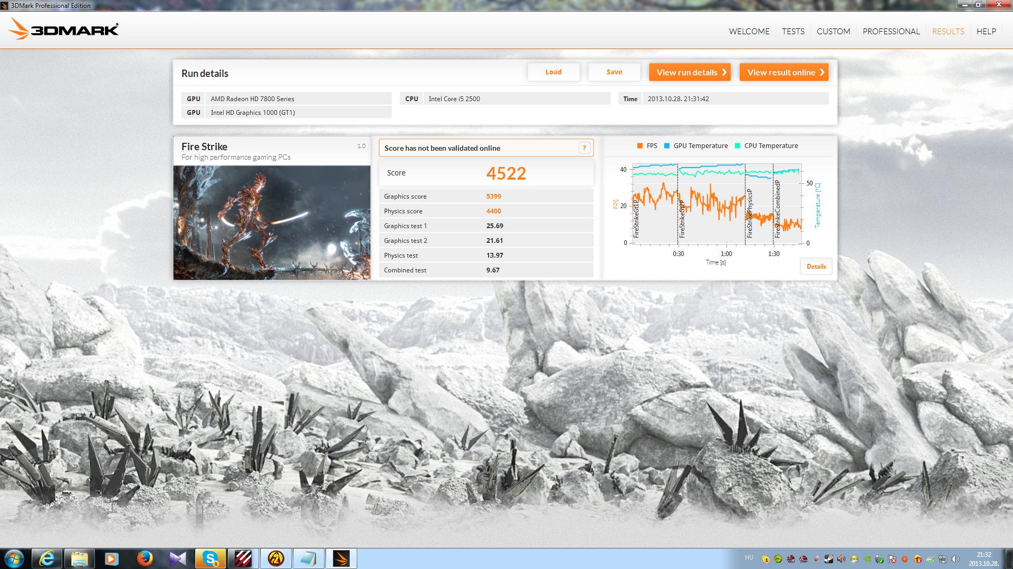This screenshot has height=569, width=1013.
Task: Launch Firefox from taskbar
Action: click(145, 558)
